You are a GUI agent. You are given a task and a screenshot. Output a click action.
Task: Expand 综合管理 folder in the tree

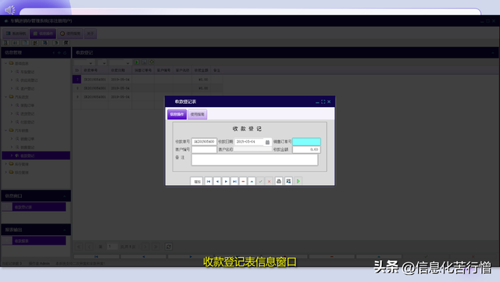coord(5,172)
